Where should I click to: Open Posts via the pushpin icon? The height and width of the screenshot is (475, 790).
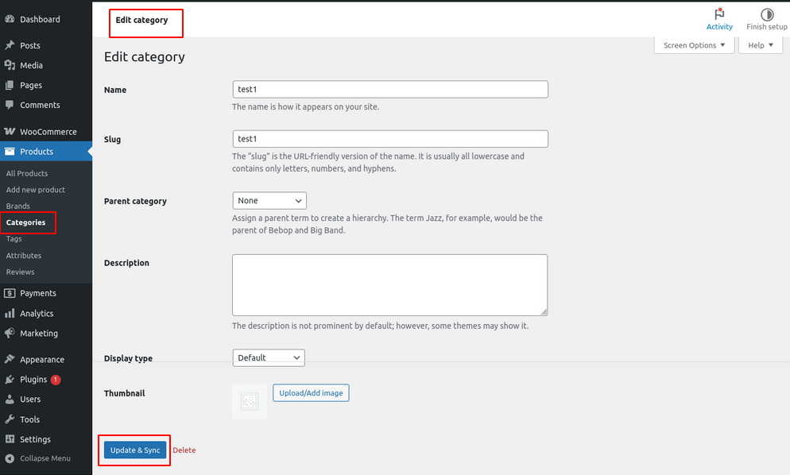pos(10,45)
